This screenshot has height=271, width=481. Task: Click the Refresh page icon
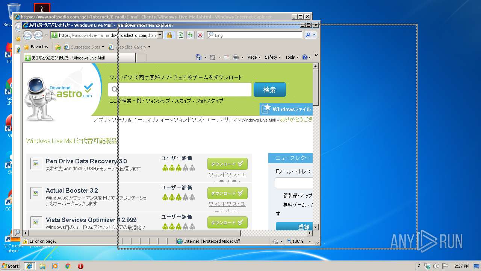pyautogui.click(x=191, y=35)
